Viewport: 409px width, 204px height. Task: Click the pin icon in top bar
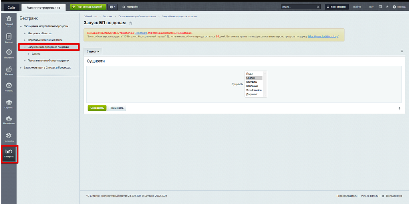click(387, 7)
